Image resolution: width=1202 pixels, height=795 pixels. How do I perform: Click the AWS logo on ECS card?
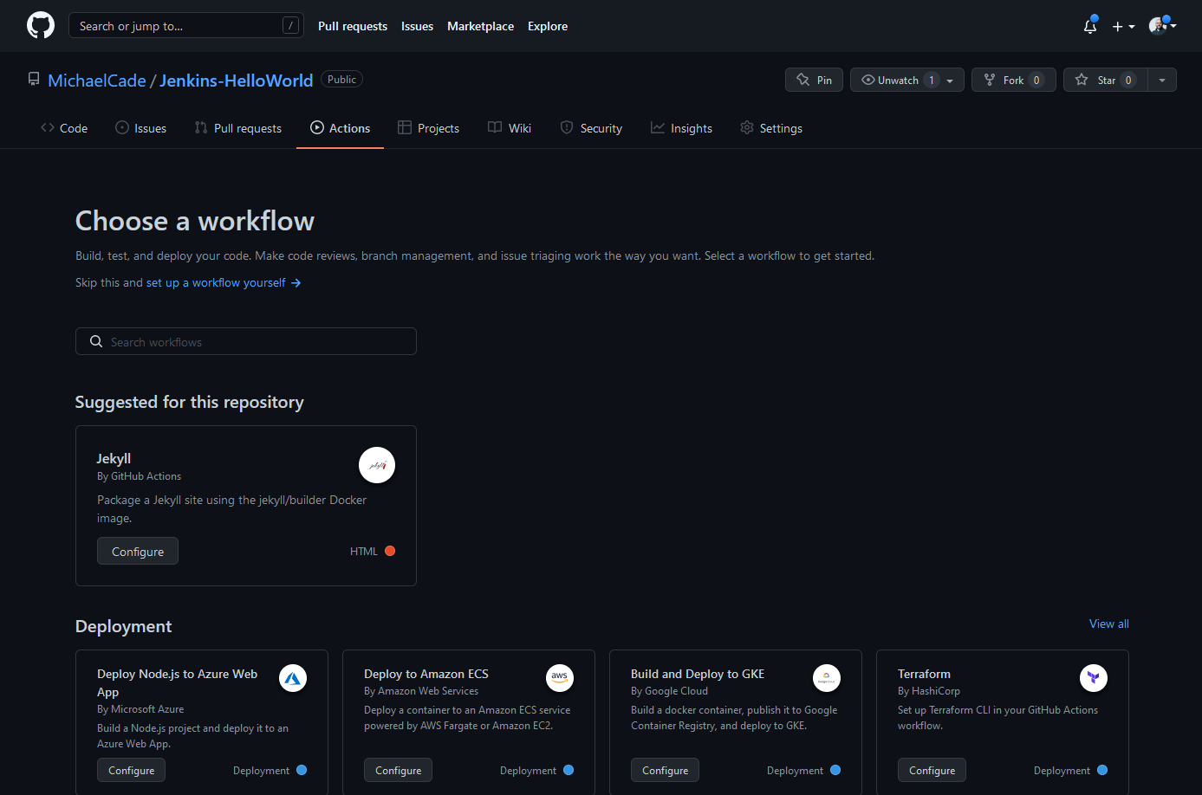point(560,677)
